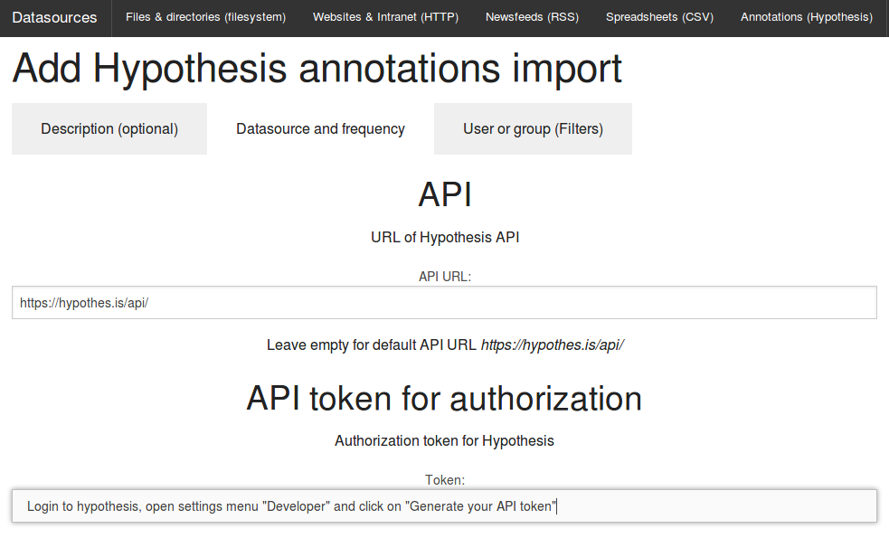Open Spreadsheets (CSV) datasource page
The image size is (889, 538).
point(659,17)
